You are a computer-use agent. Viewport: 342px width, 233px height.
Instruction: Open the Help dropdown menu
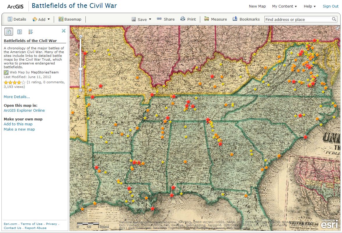click(309, 6)
